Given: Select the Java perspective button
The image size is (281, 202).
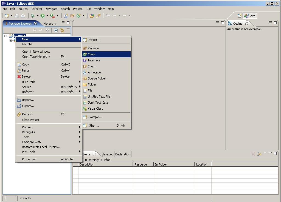Looking at the screenshot, I should coord(250,16).
